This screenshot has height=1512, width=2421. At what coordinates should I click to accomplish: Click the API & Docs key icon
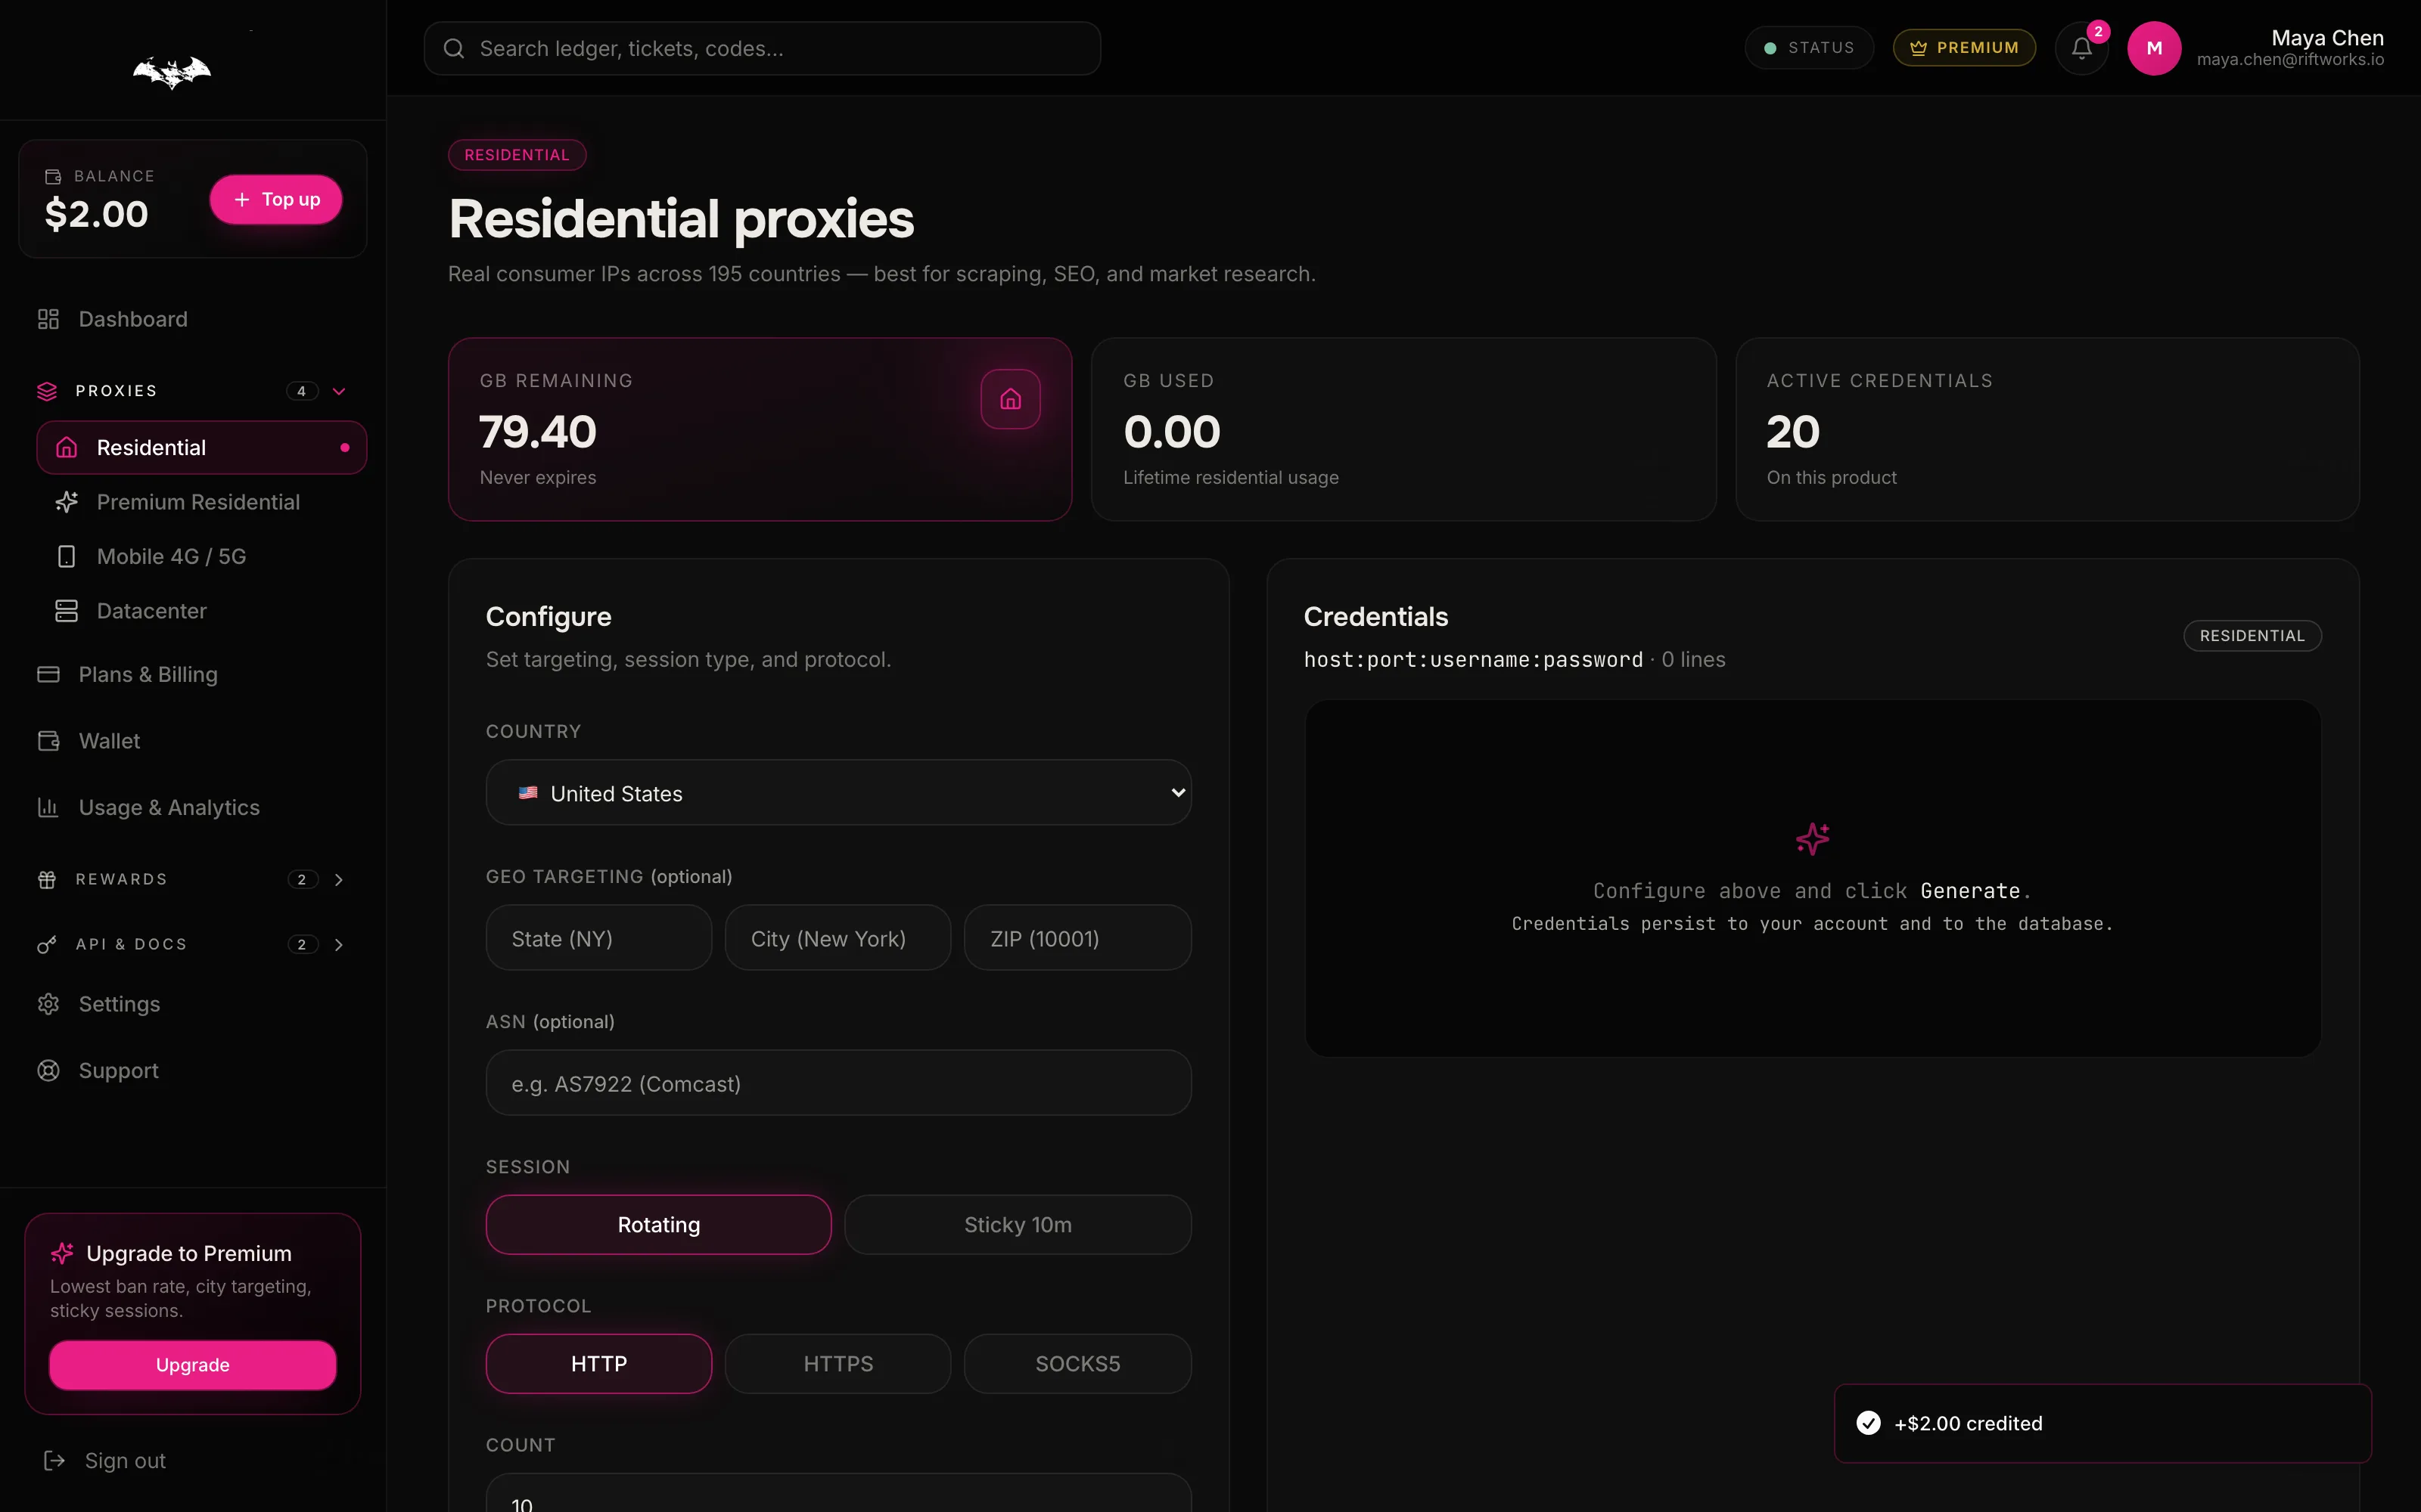[x=47, y=944]
